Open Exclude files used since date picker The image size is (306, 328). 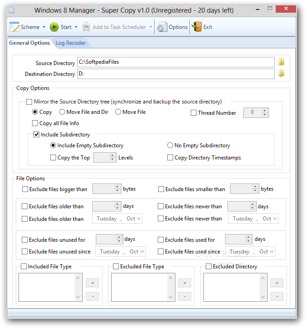coord(272,252)
